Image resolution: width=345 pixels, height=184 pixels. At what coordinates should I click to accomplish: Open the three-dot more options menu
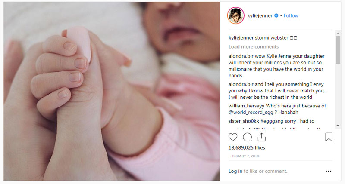[x=328, y=171]
